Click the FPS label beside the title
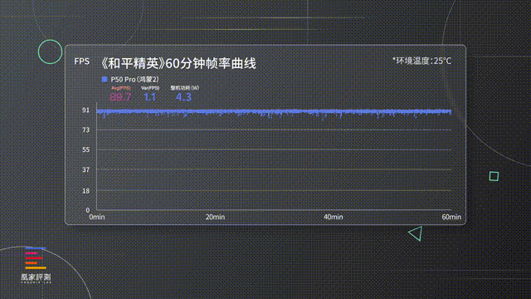 [82, 61]
